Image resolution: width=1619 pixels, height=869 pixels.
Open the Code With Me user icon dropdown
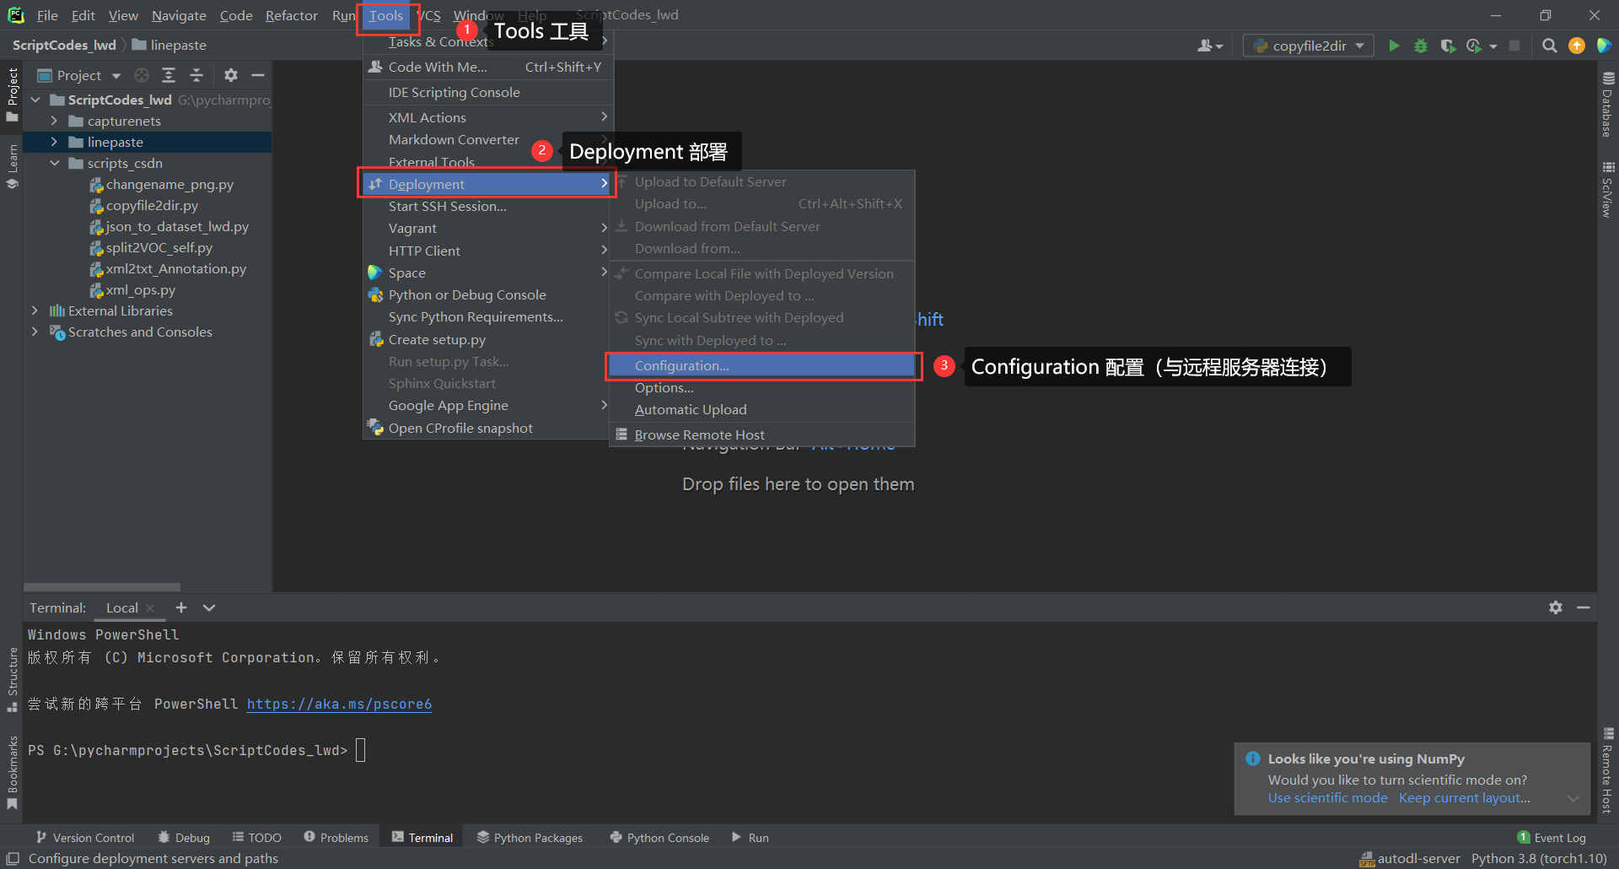[1210, 46]
